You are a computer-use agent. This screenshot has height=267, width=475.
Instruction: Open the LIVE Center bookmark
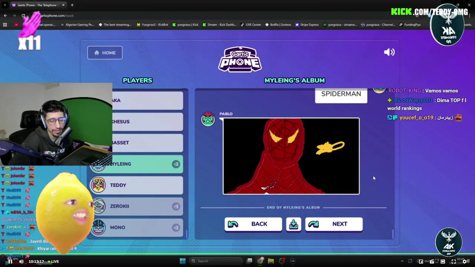coord(250,25)
